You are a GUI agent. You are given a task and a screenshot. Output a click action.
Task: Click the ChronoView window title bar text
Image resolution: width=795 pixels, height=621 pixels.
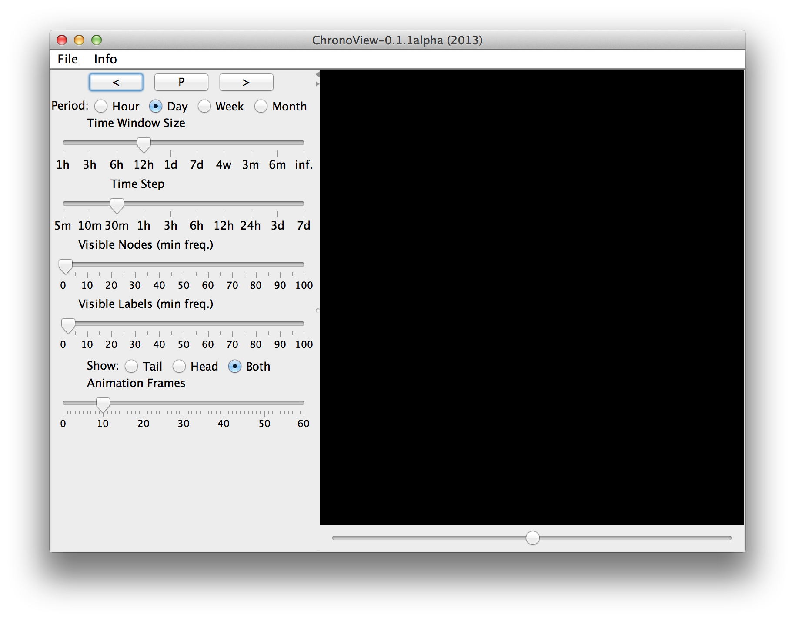pos(397,40)
